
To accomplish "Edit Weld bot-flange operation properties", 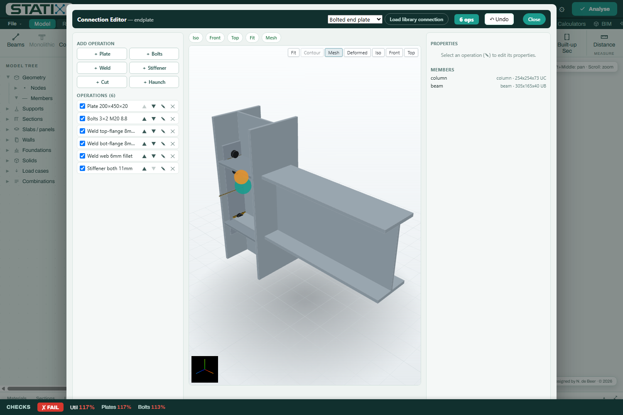I will 163,144.
